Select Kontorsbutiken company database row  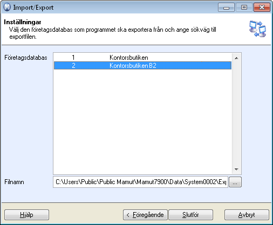coord(142,58)
